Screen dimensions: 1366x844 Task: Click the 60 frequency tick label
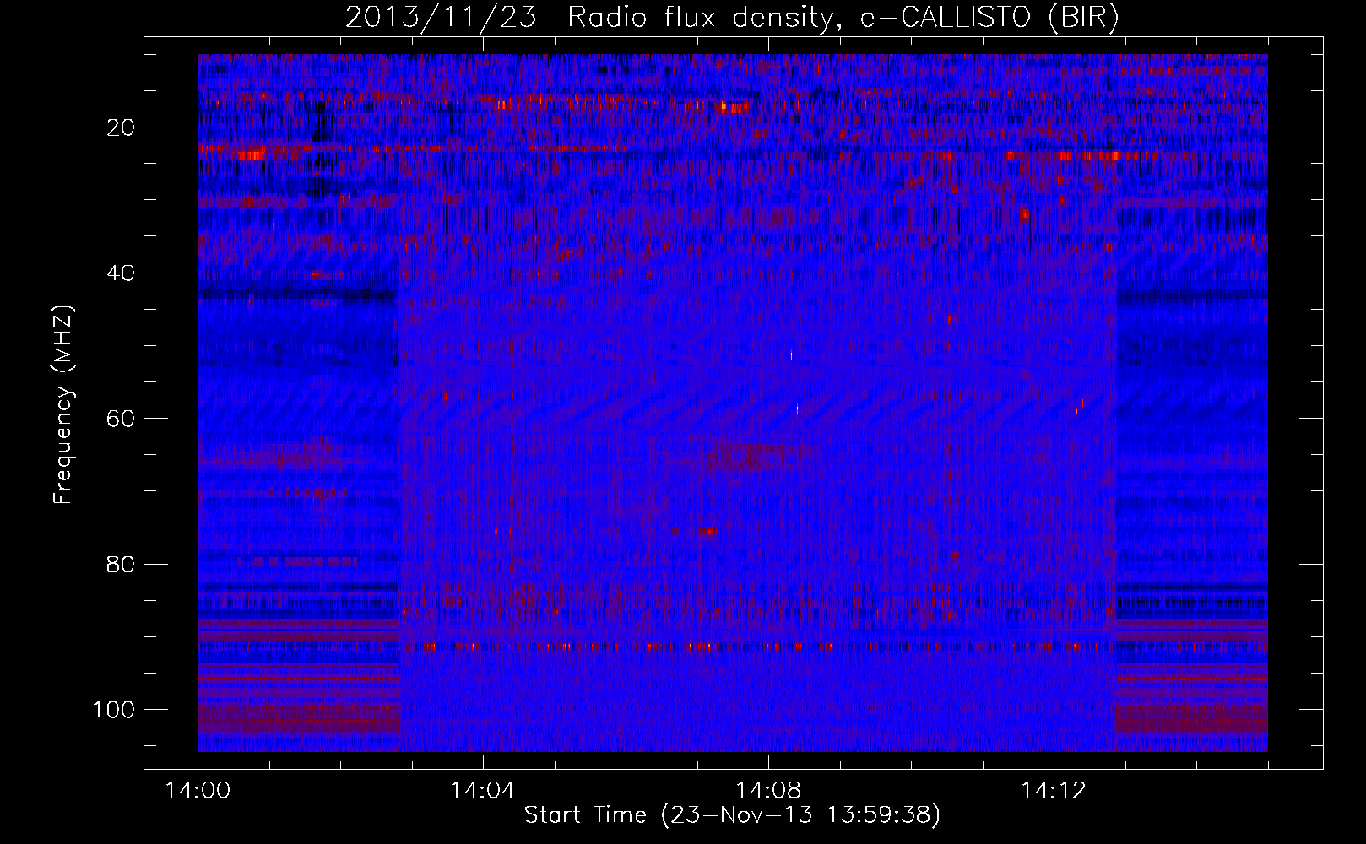(121, 419)
